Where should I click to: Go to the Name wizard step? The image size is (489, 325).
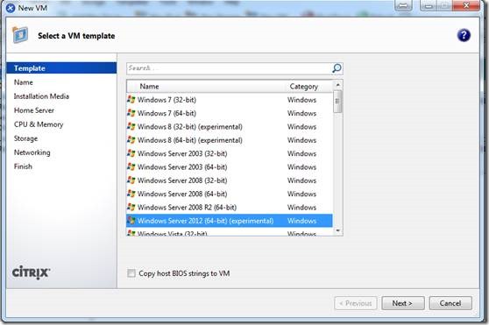click(24, 82)
